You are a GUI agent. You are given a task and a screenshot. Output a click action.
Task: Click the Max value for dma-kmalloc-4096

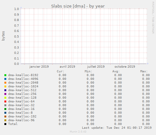pos(146,79)
